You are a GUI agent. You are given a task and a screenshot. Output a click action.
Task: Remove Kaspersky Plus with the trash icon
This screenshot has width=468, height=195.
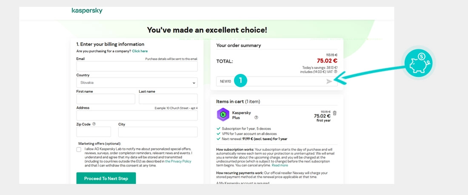click(x=334, y=113)
